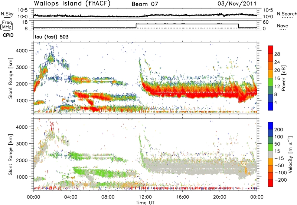Click the "3000" range tick in the power panel
297x205 pixels.
22,67
